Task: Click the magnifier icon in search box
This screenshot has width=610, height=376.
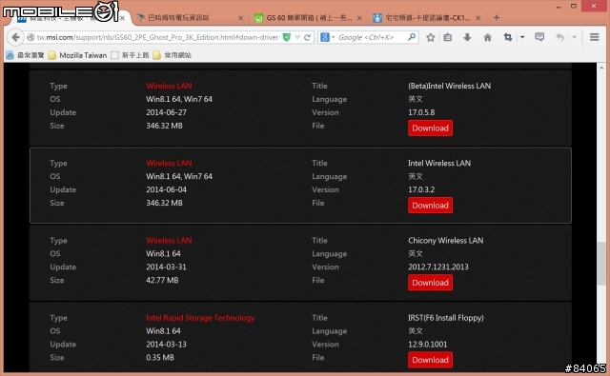Action: [x=412, y=37]
